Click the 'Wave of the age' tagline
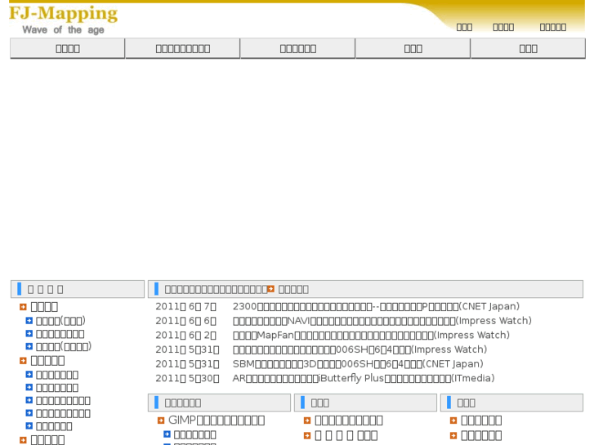This screenshot has height=445, width=594. (63, 30)
